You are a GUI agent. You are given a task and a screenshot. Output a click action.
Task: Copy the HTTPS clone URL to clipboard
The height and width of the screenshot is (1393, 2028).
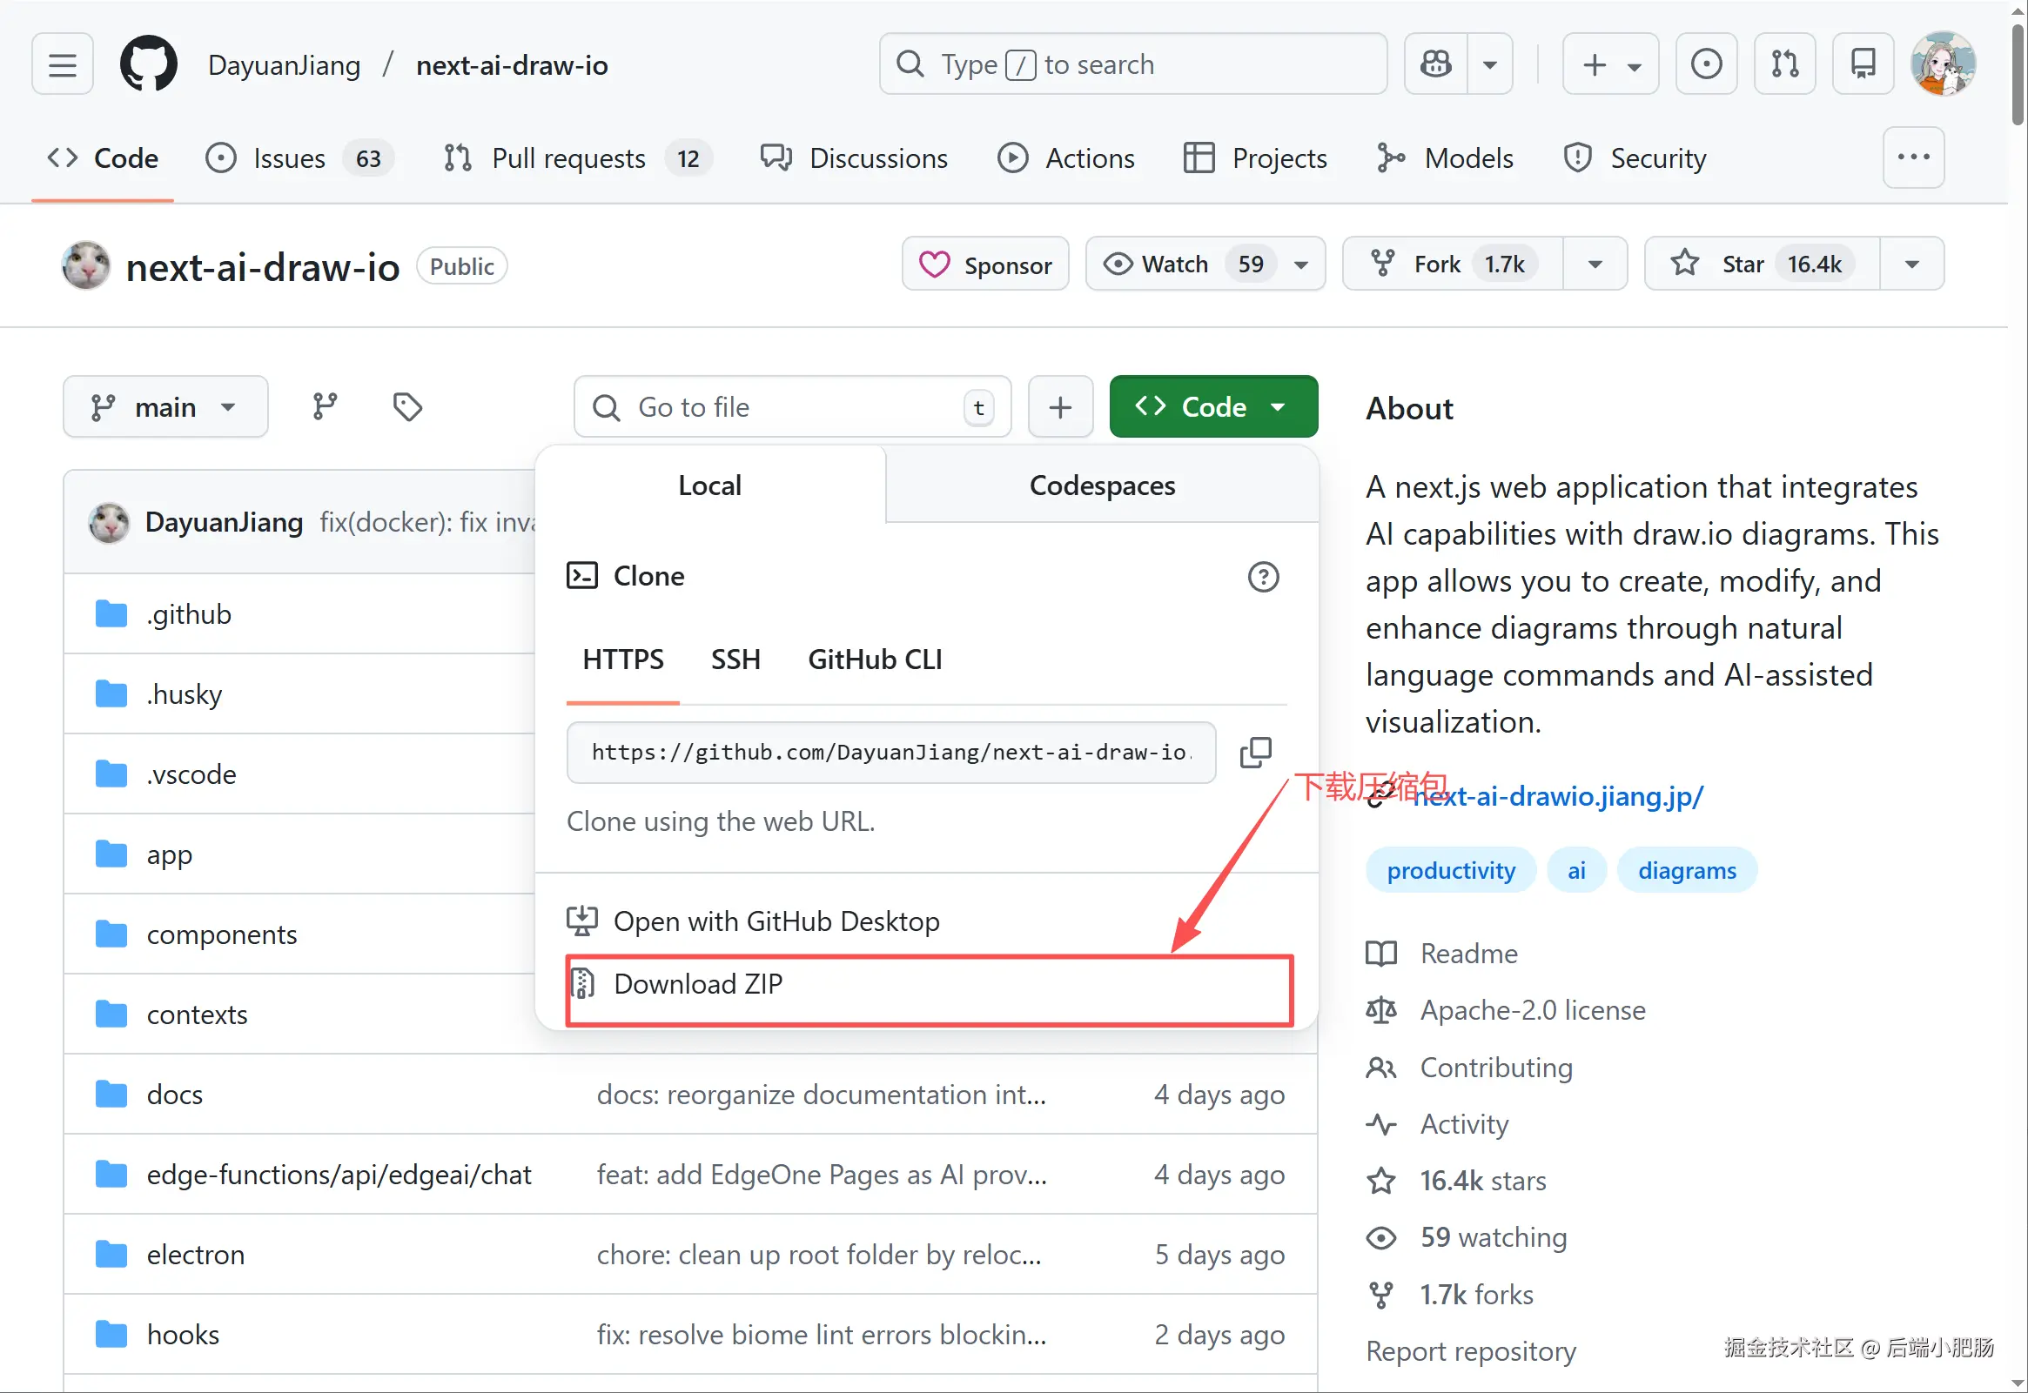[1254, 753]
